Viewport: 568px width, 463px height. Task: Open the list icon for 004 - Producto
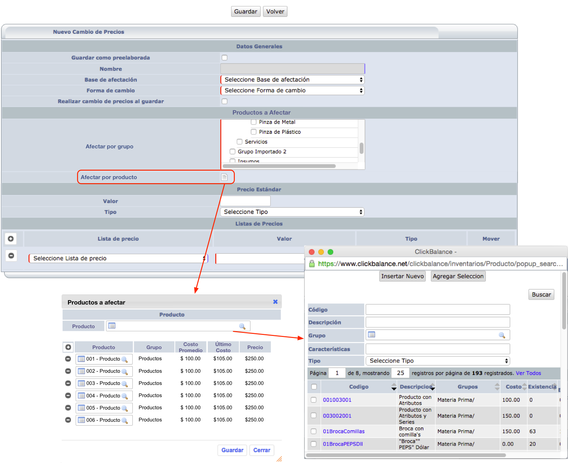(x=81, y=395)
